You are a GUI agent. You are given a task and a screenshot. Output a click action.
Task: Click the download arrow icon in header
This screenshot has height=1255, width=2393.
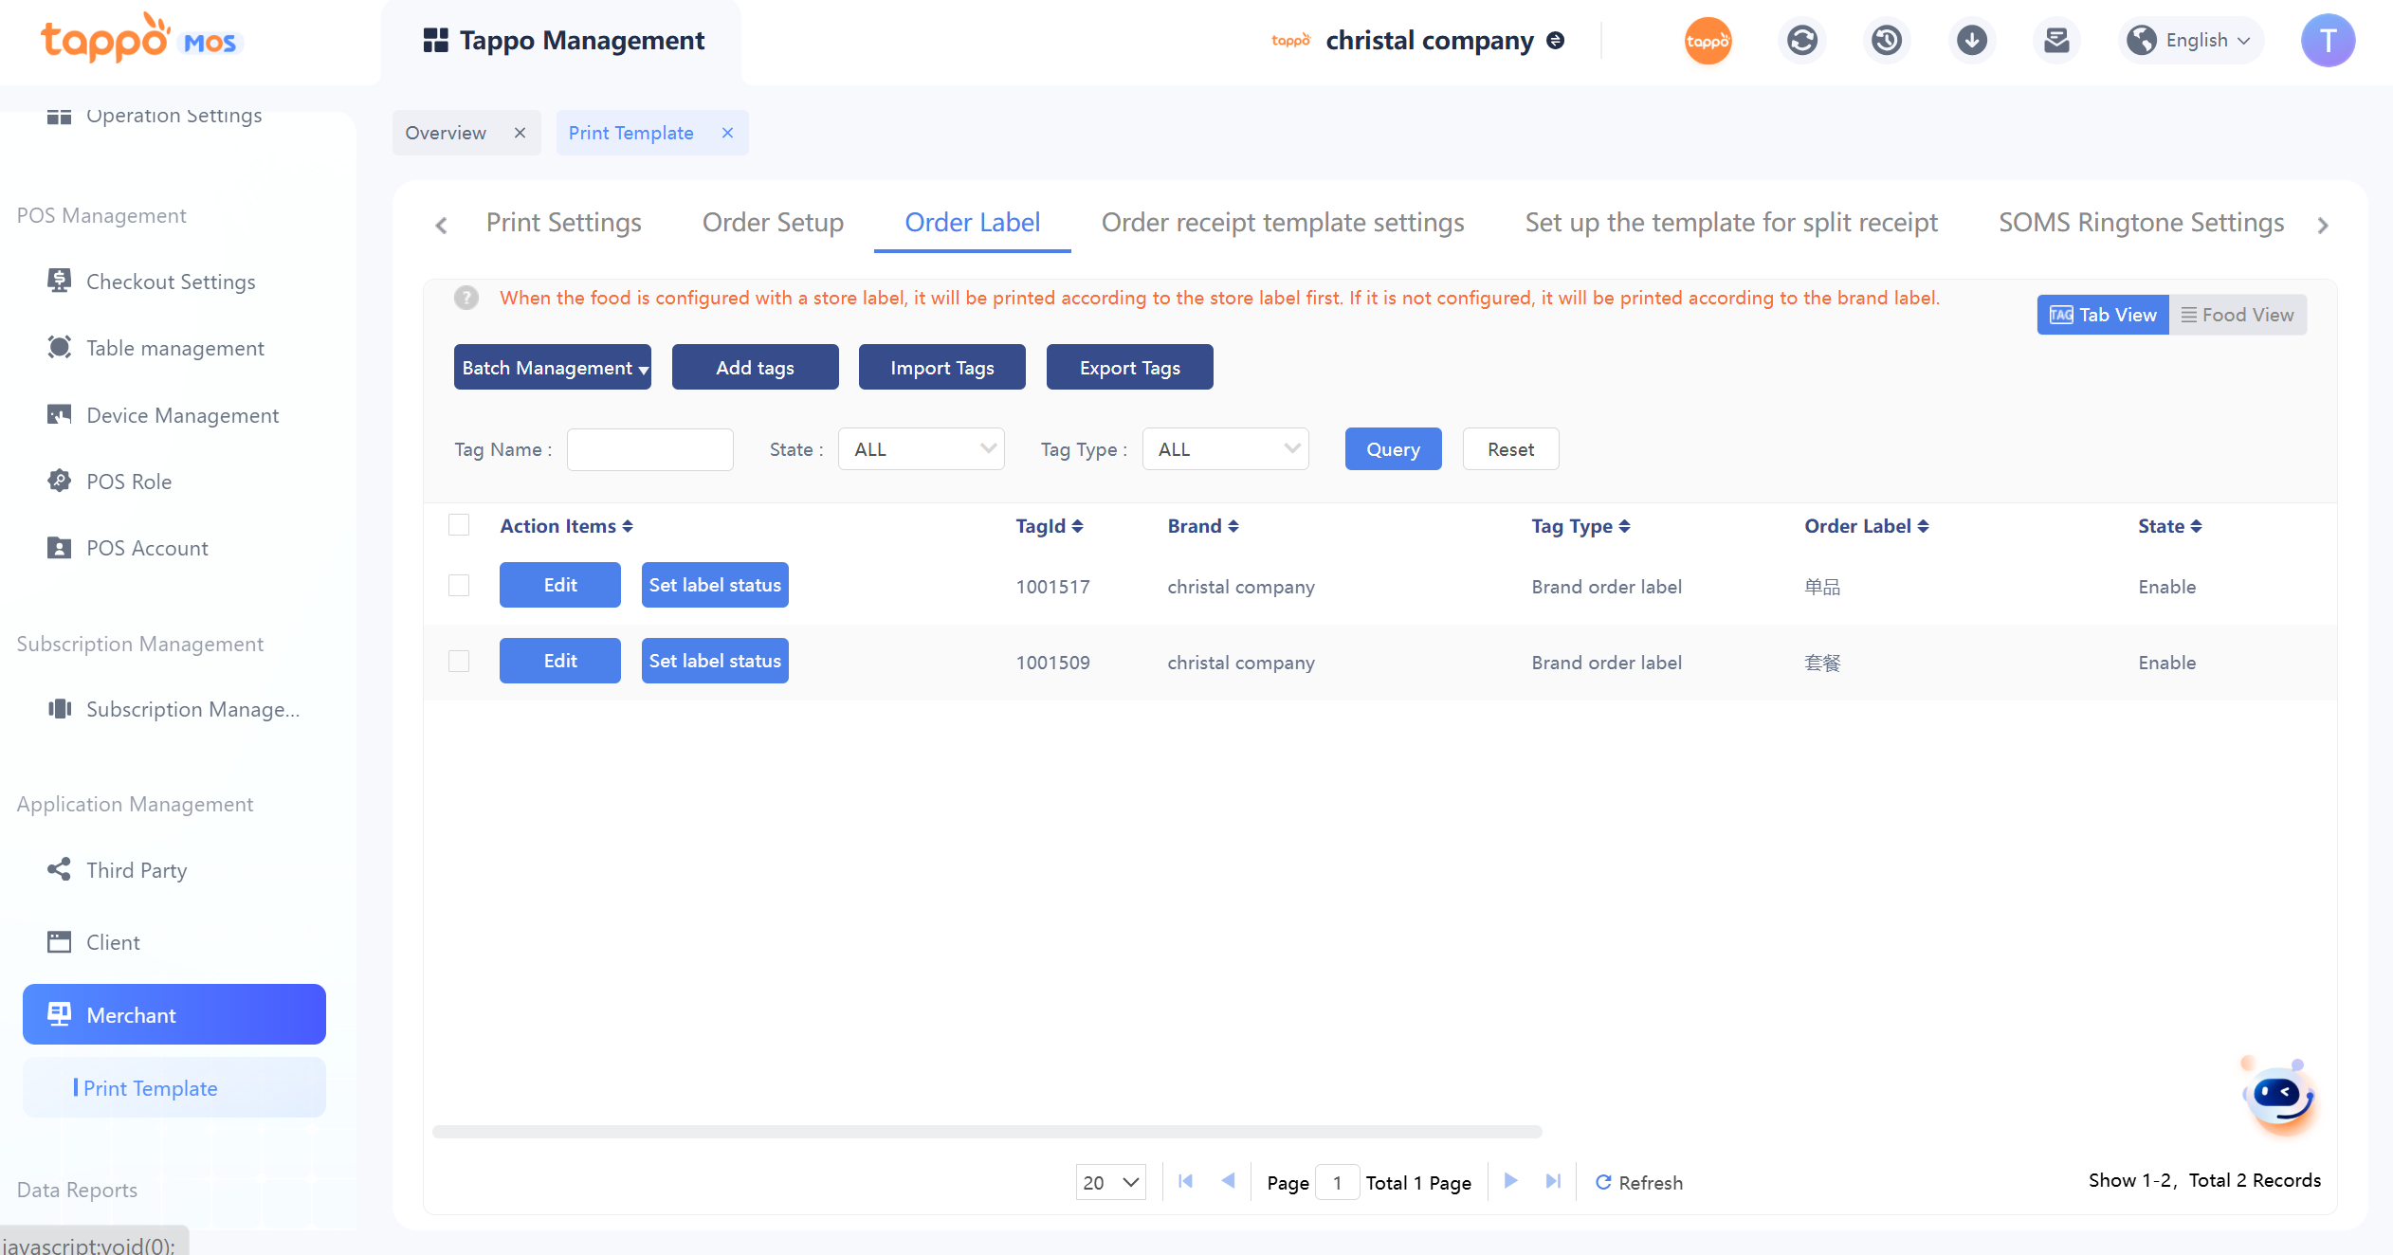pyautogui.click(x=1972, y=41)
